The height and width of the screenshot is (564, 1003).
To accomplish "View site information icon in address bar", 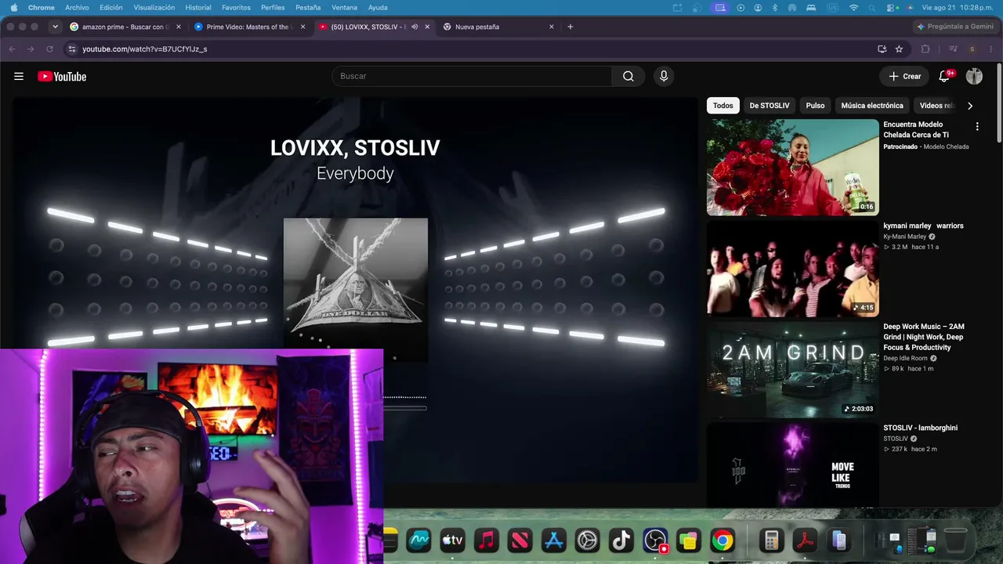I will click(72, 49).
